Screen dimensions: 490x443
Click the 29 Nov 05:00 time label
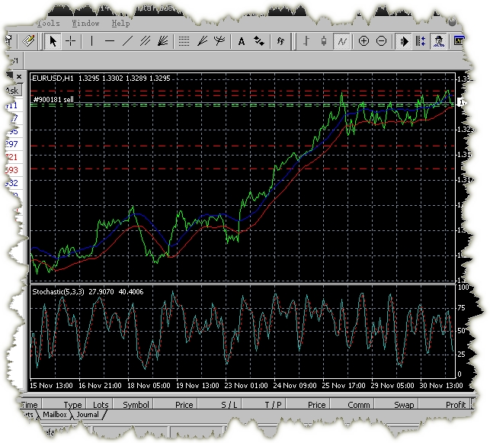pyautogui.click(x=392, y=386)
